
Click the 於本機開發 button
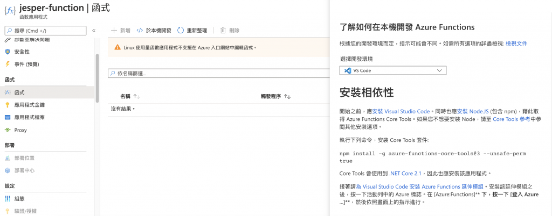(154, 31)
